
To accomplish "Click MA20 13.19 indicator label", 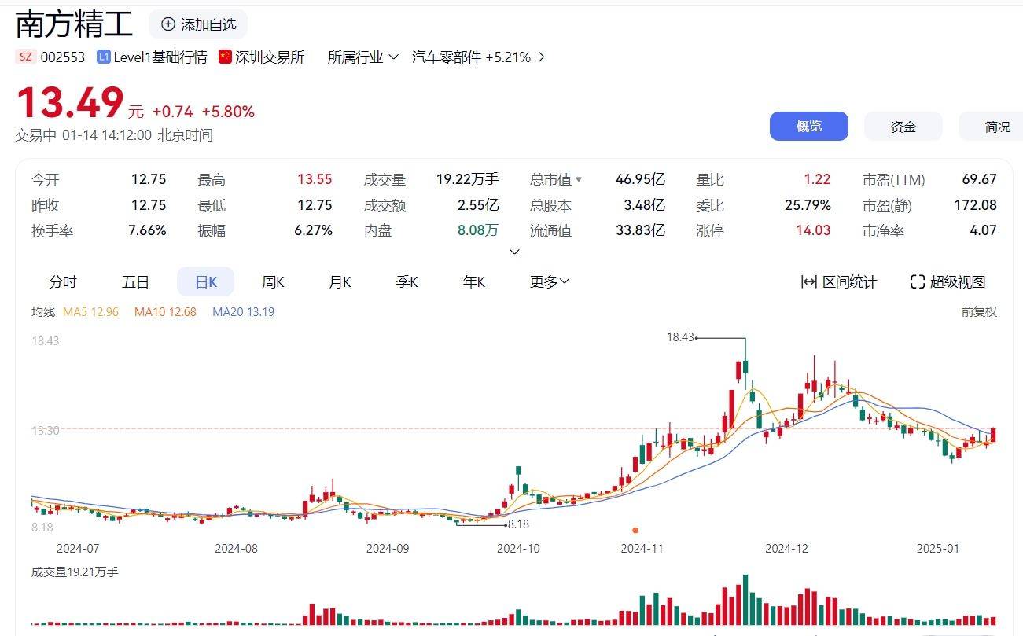I will click(243, 312).
